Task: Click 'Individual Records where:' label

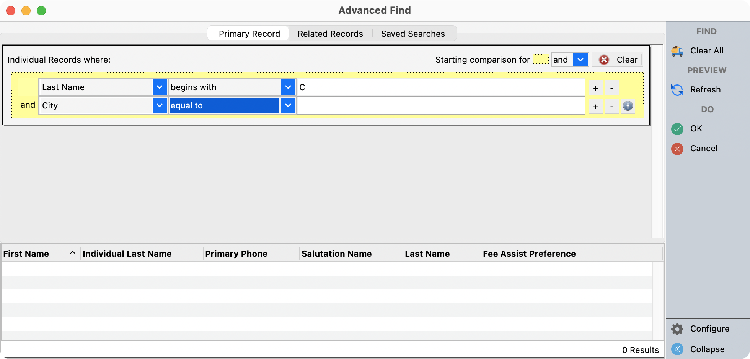Action: [59, 60]
